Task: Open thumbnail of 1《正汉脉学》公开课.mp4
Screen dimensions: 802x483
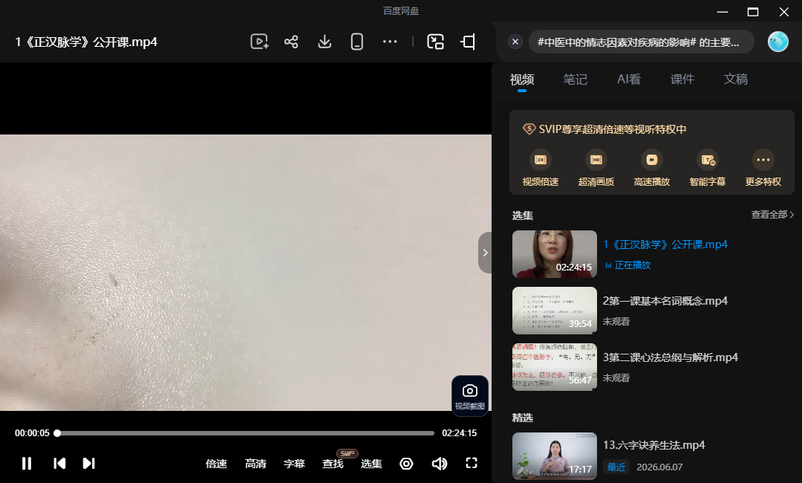Action: [555, 254]
